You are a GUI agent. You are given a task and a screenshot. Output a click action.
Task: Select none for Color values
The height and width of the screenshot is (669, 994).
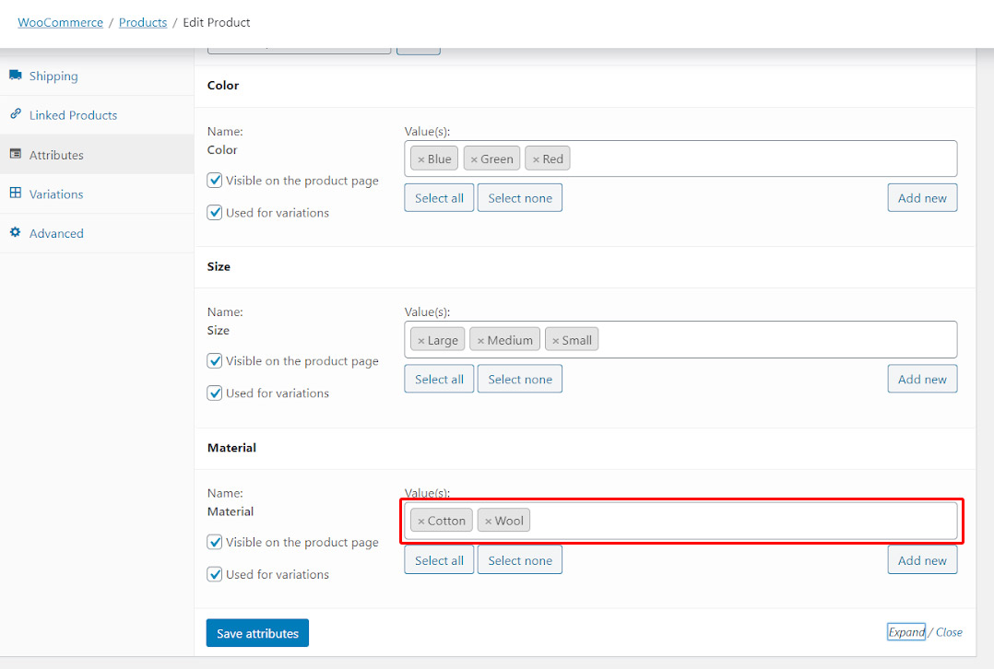coord(520,197)
